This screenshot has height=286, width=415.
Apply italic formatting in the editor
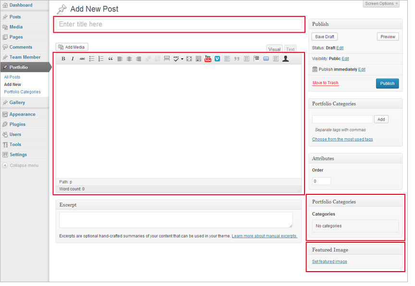click(73, 59)
